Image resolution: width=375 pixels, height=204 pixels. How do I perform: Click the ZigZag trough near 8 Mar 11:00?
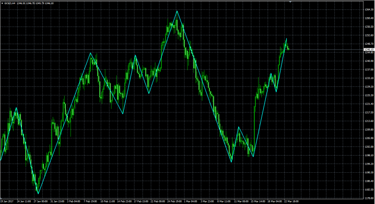click(231, 162)
